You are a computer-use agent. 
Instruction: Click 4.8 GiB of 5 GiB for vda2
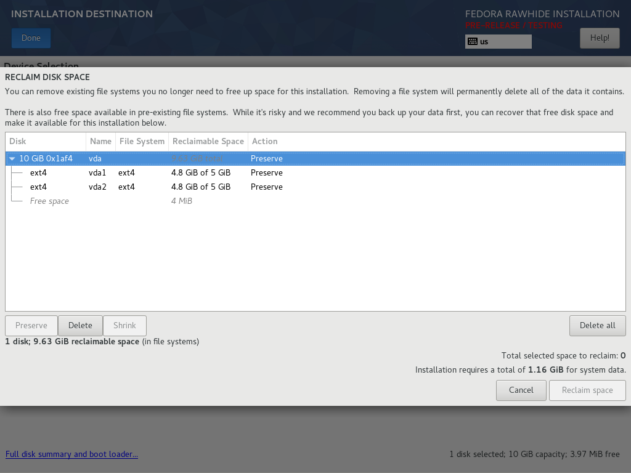[x=201, y=187]
